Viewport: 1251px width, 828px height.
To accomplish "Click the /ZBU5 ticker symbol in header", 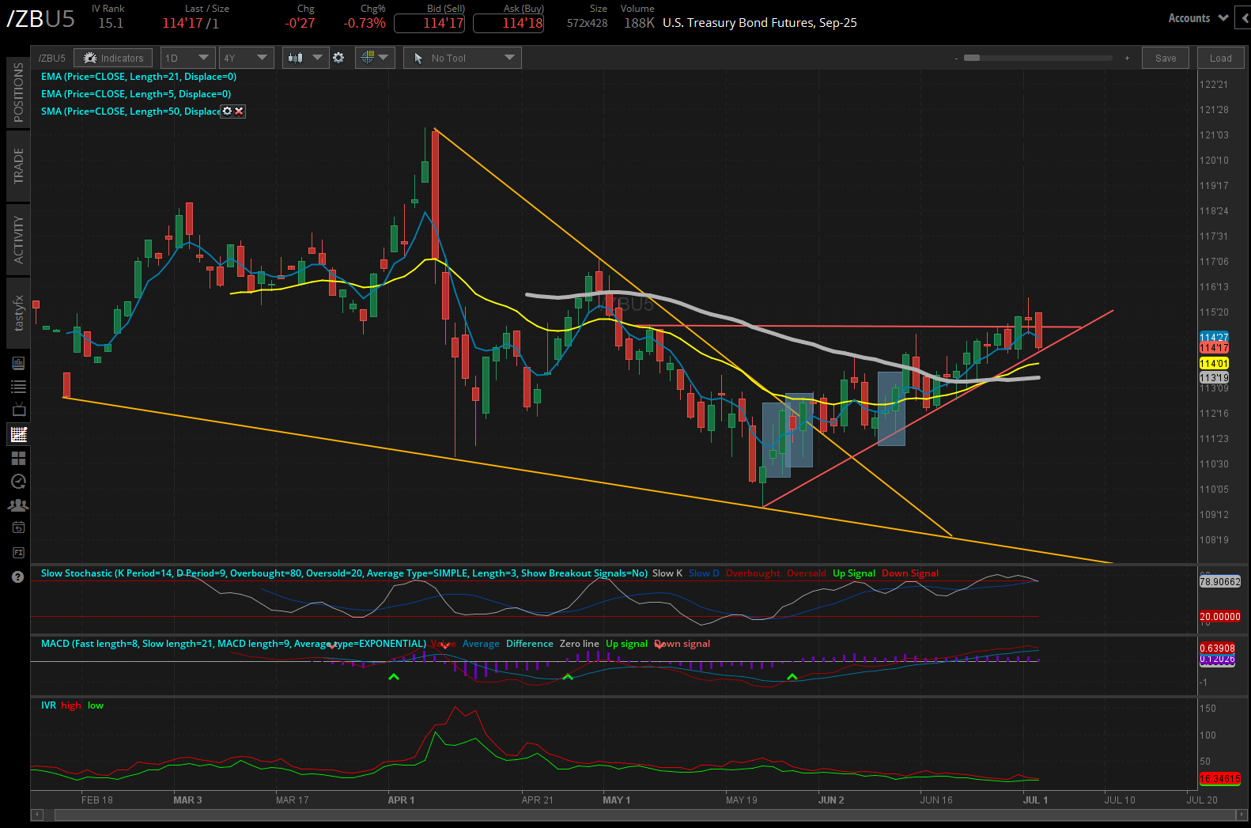I will coord(40,18).
